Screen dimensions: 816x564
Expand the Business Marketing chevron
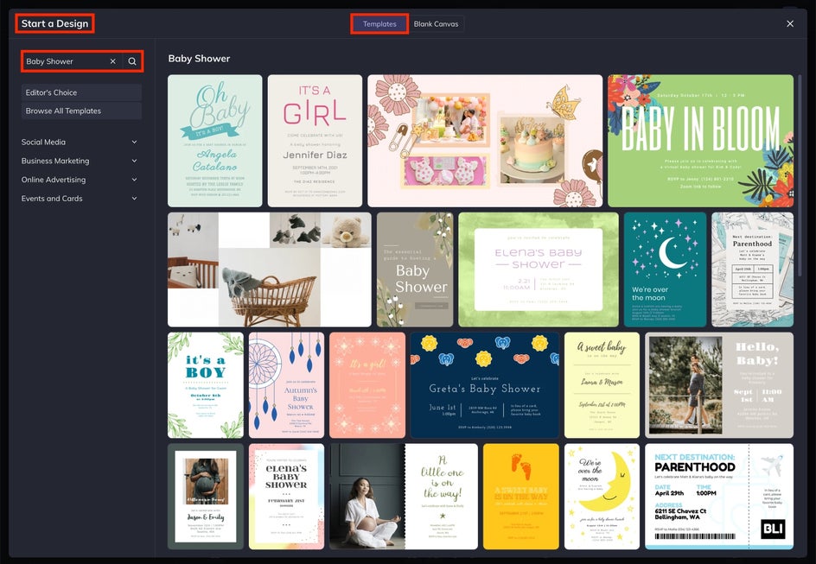134,161
